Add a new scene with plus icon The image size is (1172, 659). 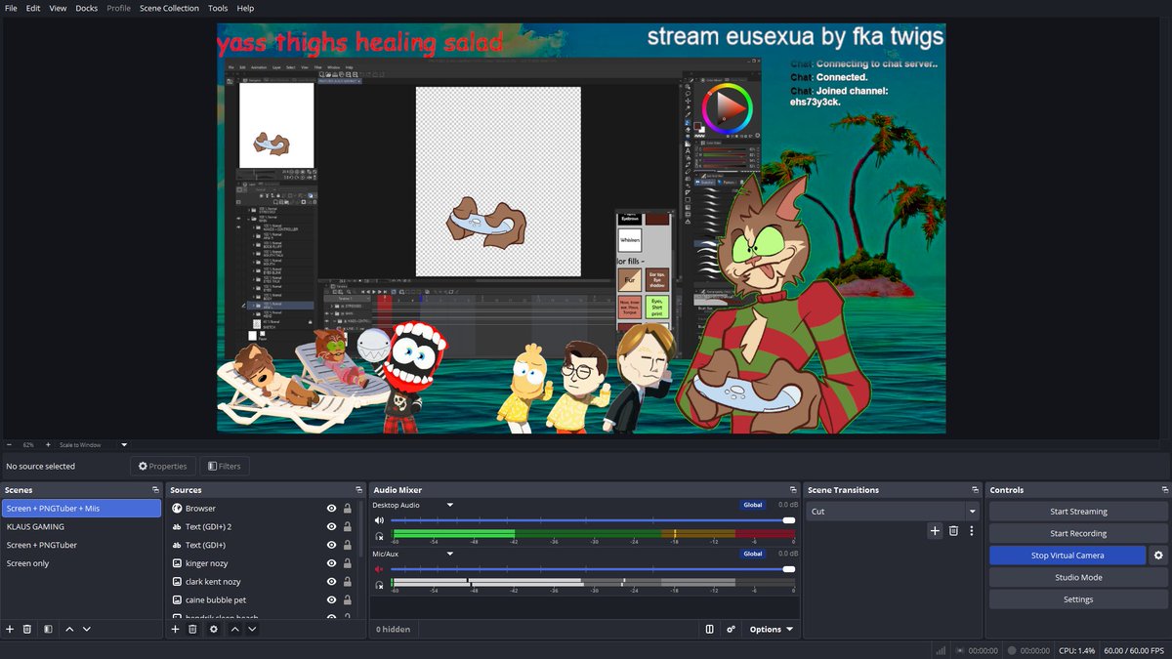(x=10, y=630)
